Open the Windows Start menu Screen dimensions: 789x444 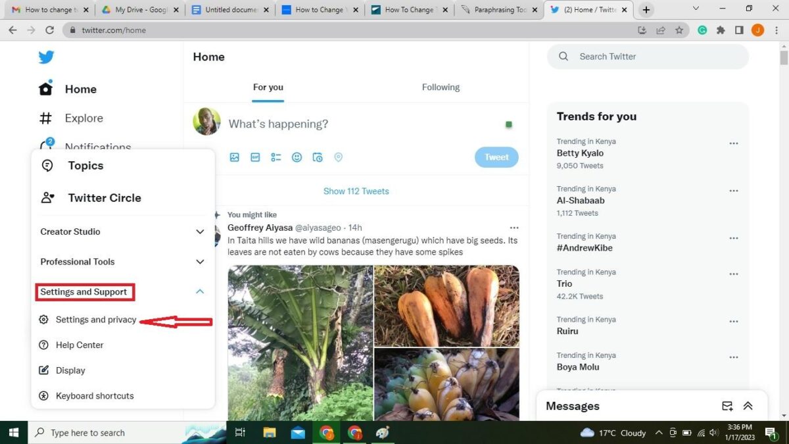pos(14,433)
